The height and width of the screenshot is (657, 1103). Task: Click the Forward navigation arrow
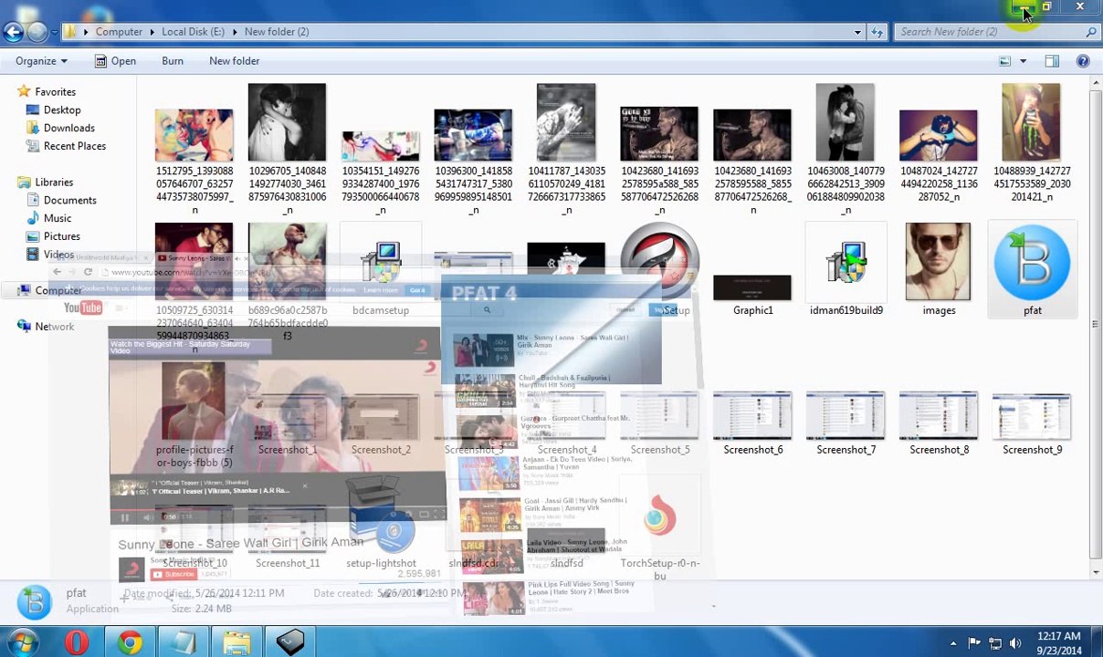tap(37, 31)
